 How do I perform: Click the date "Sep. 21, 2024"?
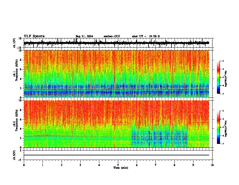click(84, 36)
